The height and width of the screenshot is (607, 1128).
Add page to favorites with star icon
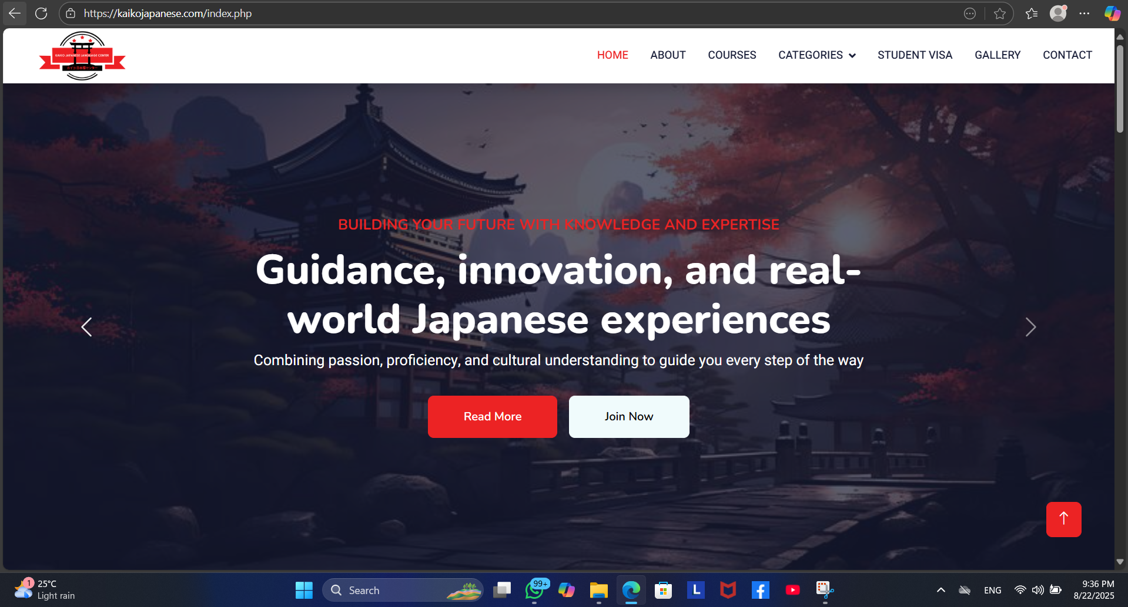pos(999,14)
